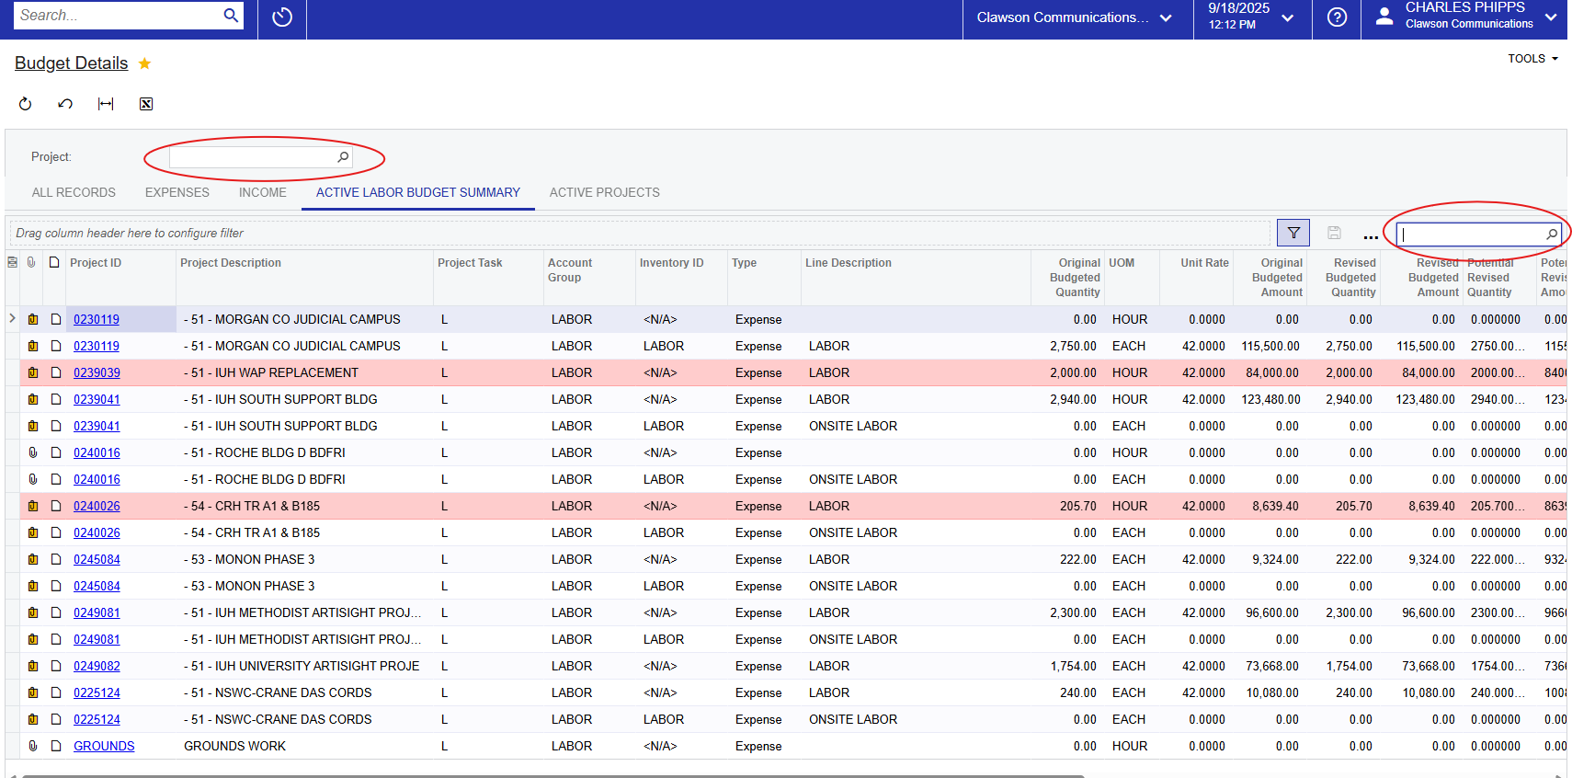
Task: Click the undo arrow icon
Action: click(x=65, y=104)
